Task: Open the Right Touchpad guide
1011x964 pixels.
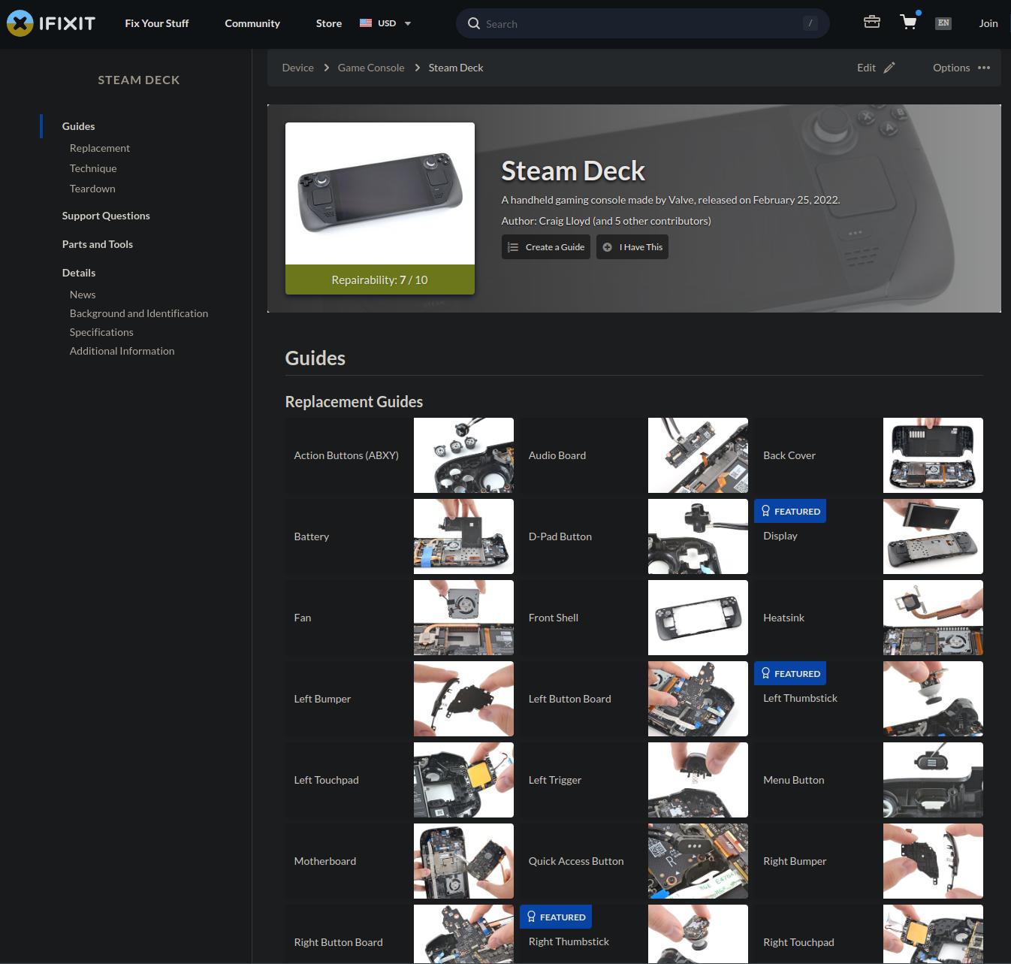Action: click(868, 934)
